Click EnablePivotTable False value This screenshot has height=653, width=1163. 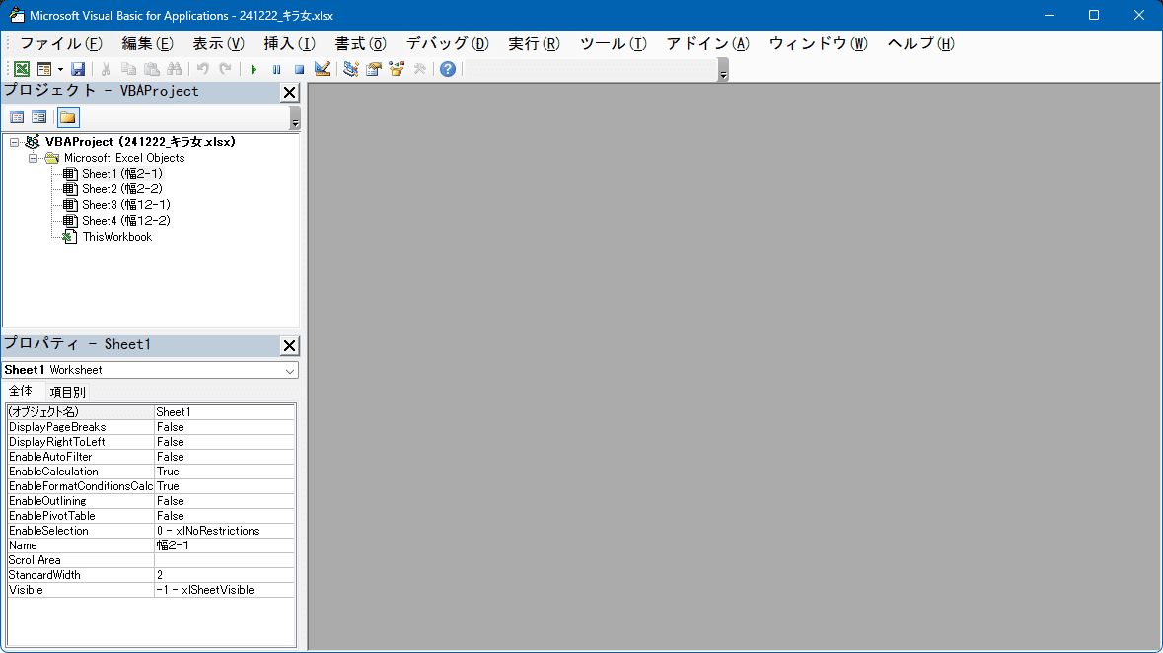pyautogui.click(x=224, y=516)
